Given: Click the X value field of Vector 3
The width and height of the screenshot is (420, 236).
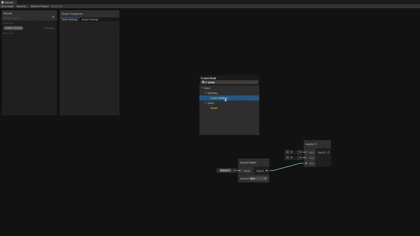Looking at the screenshot, I should pos(294,152).
